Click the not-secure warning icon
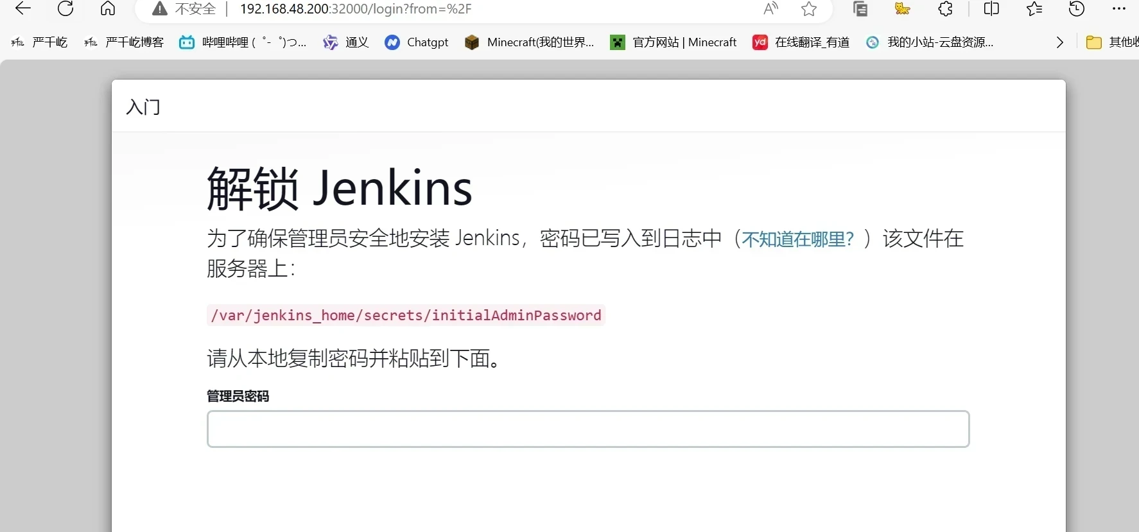This screenshot has width=1139, height=532. 159,9
